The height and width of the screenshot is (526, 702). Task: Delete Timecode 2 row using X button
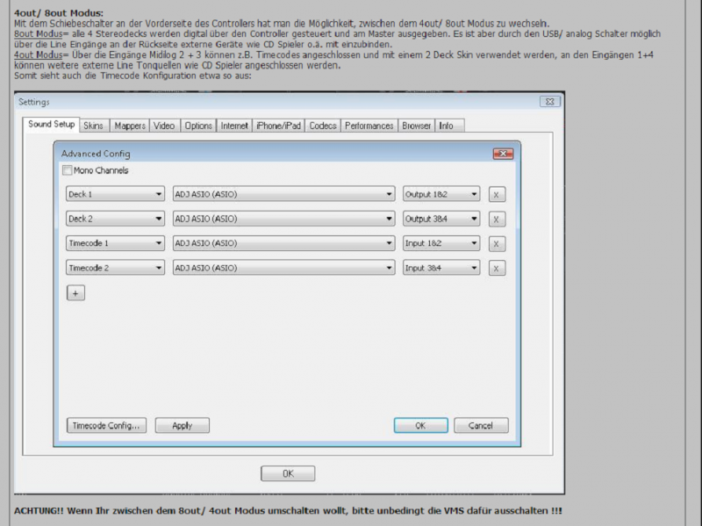pyautogui.click(x=497, y=269)
